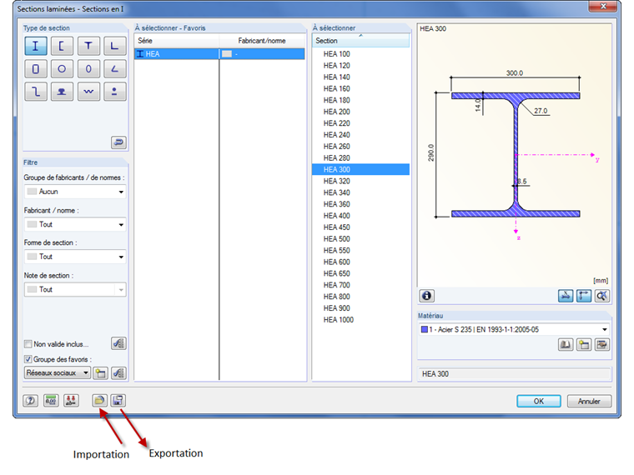Select HEA 300 in section list
This screenshot has height=475, width=634.
(360, 170)
